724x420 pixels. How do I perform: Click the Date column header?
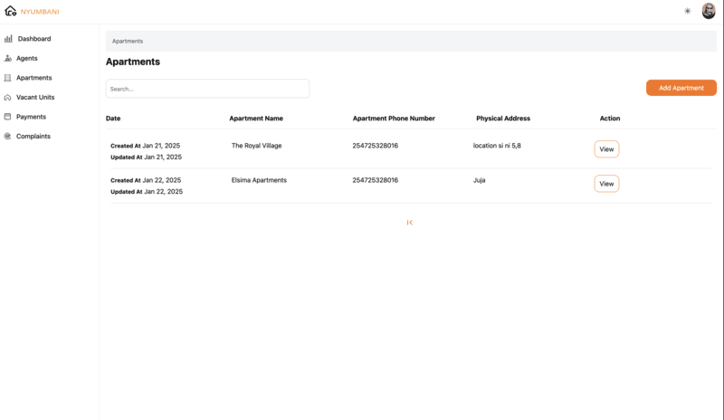click(113, 119)
